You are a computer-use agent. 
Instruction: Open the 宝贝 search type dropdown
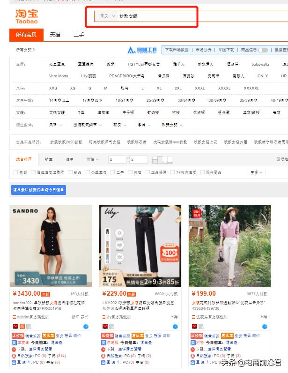point(107,16)
